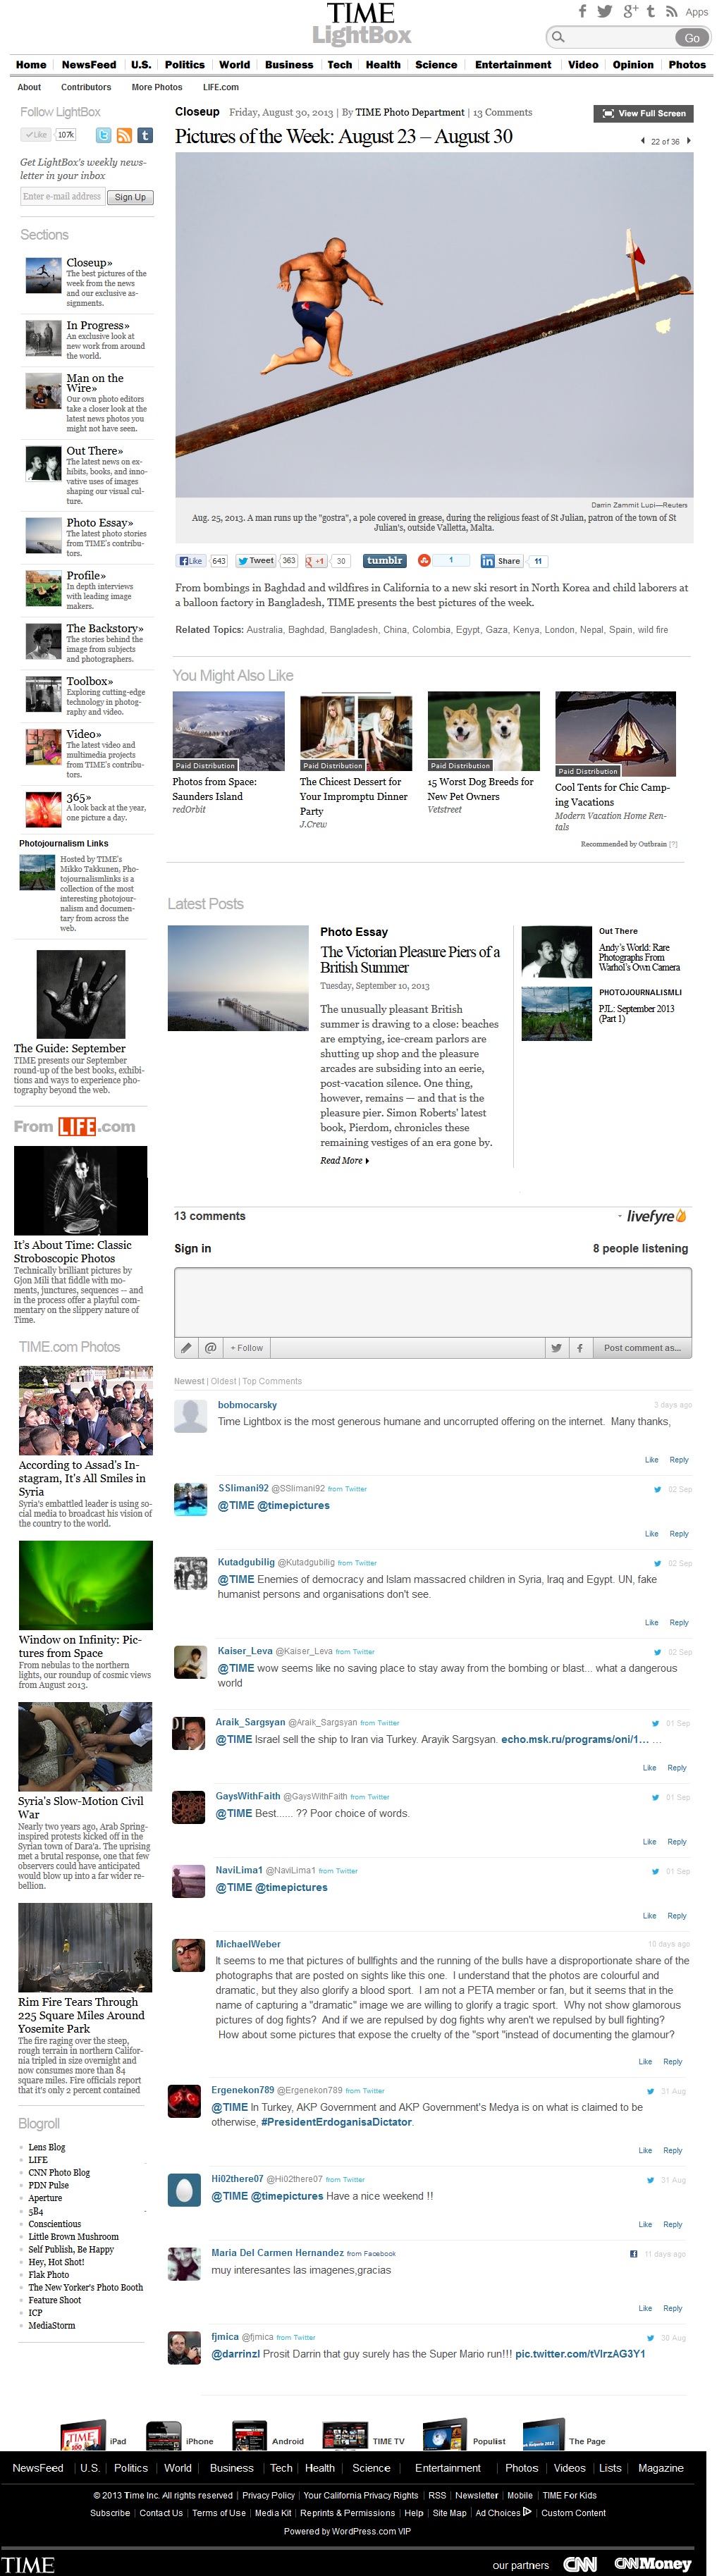The image size is (724, 2576).
Task: Open the Tumblr icon under Follow LightBox
Action: point(145,135)
